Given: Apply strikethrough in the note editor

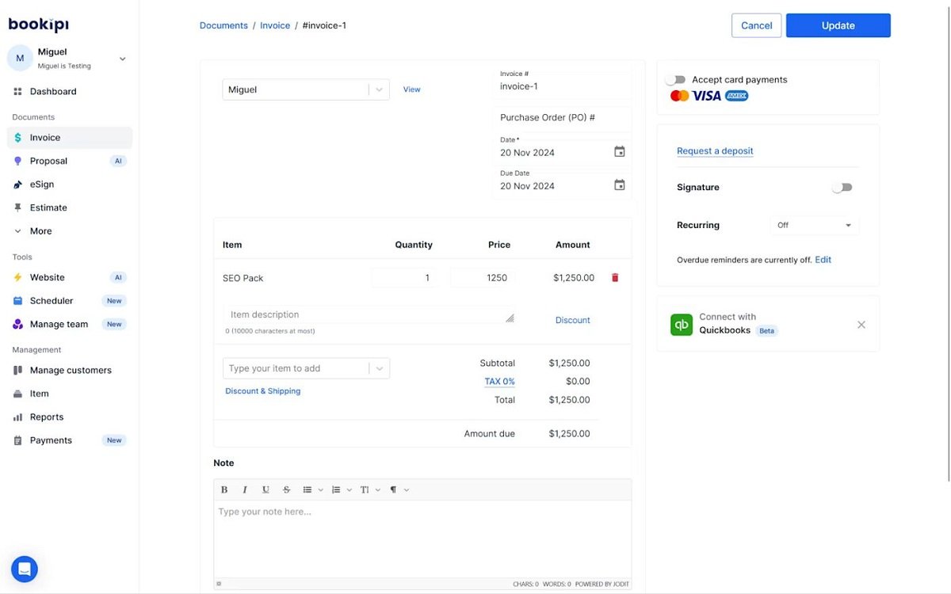Looking at the screenshot, I should [x=286, y=489].
